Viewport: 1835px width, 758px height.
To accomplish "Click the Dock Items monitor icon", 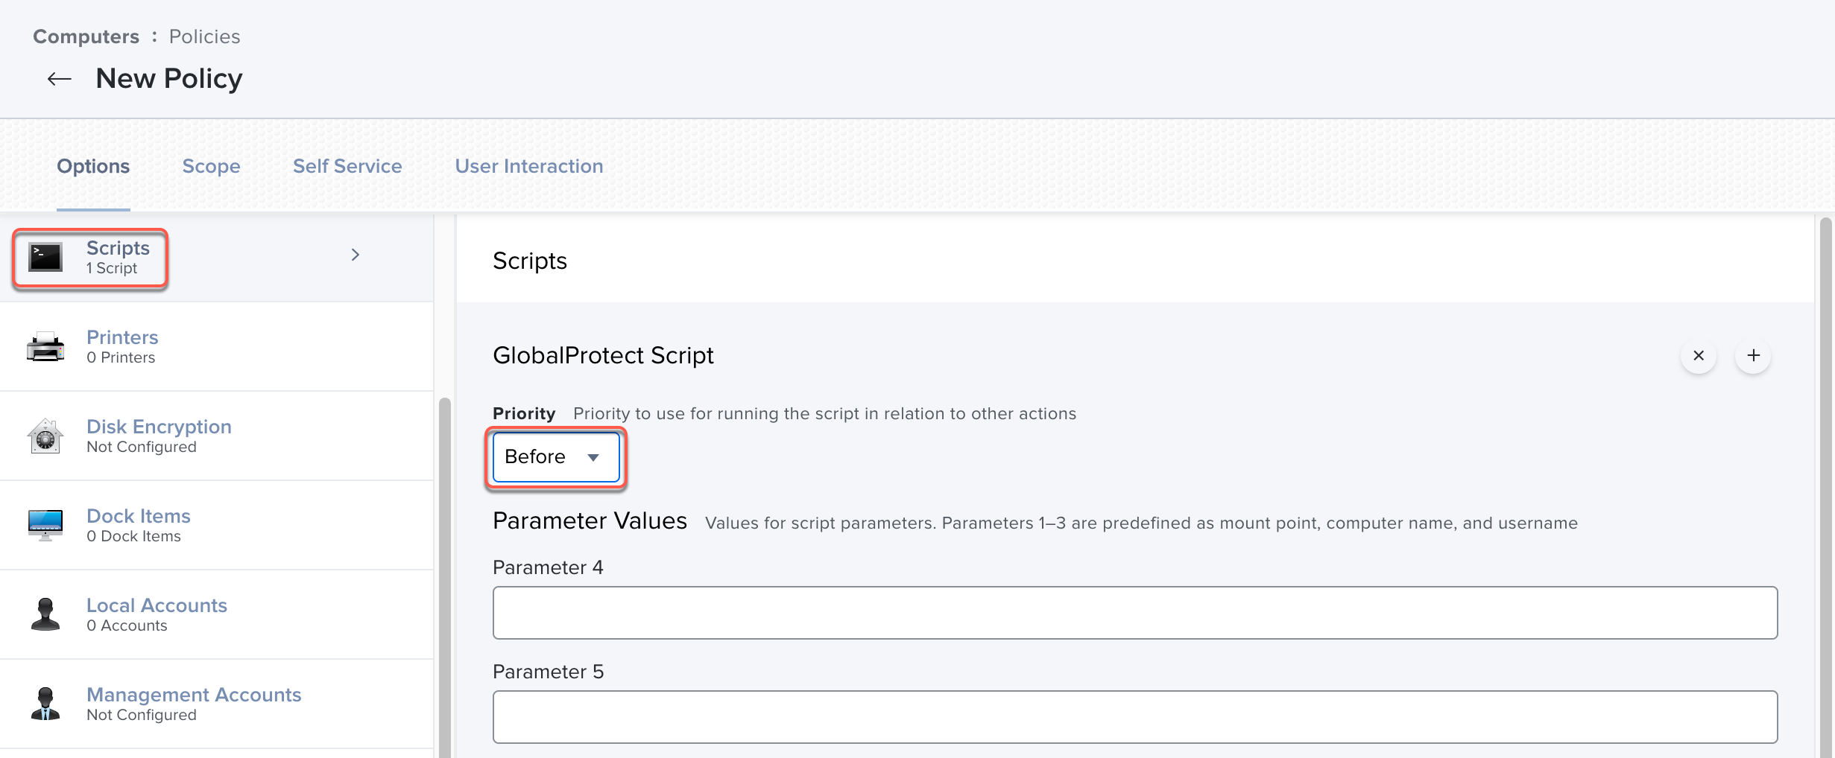I will [x=45, y=525].
